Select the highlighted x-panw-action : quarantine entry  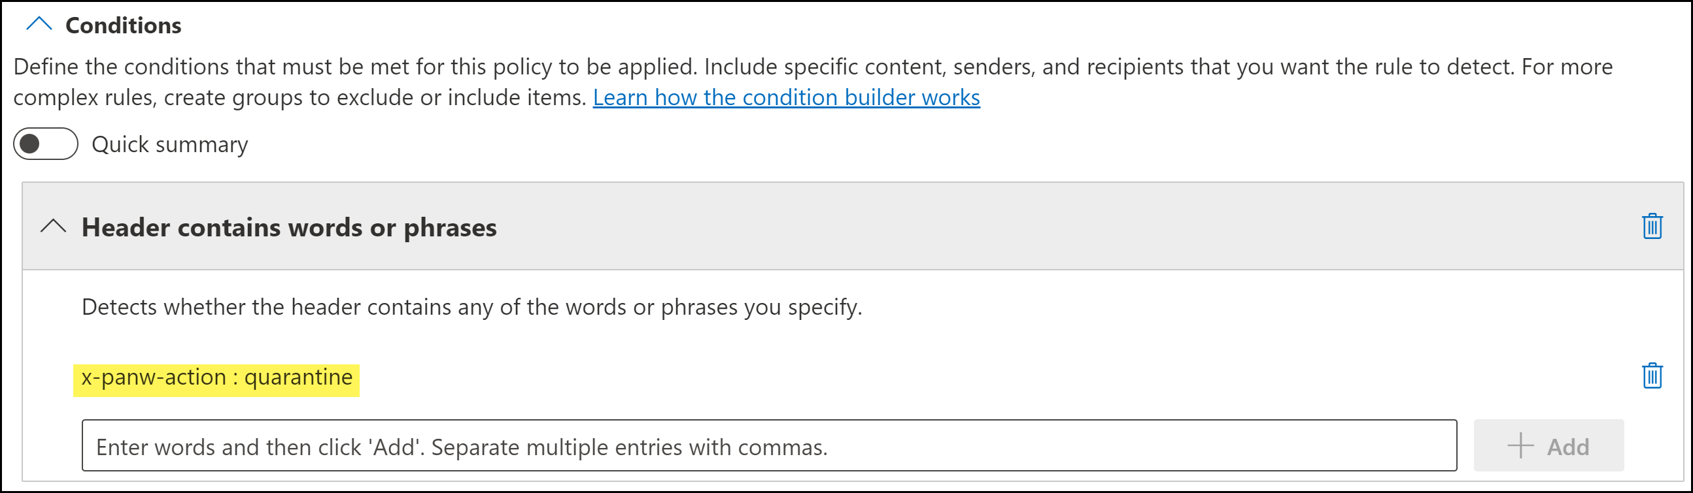(217, 378)
